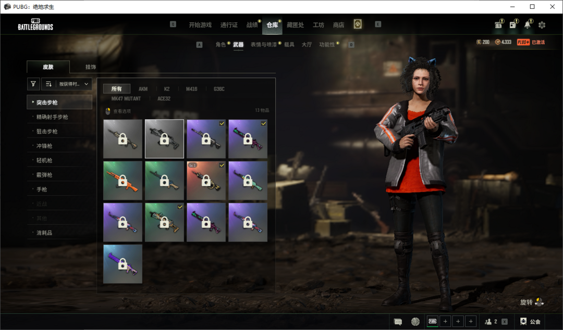Switch to the 挂饰 tab
Image resolution: width=563 pixels, height=330 pixels.
91,67
